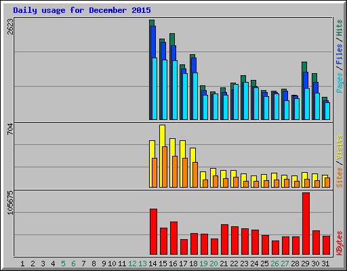The height and width of the screenshot is (271, 347).
Task: Click the 704 visits axis label
Action: [10, 129]
